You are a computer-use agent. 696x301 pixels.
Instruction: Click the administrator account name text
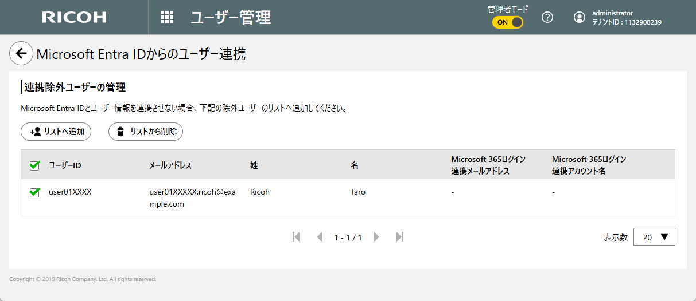pyautogui.click(x=612, y=13)
